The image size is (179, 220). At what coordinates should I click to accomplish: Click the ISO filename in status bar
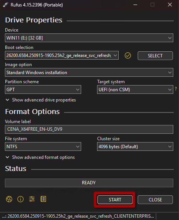click(x=78, y=216)
